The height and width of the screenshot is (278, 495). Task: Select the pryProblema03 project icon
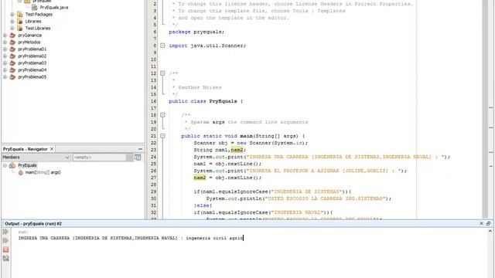pos(12,63)
